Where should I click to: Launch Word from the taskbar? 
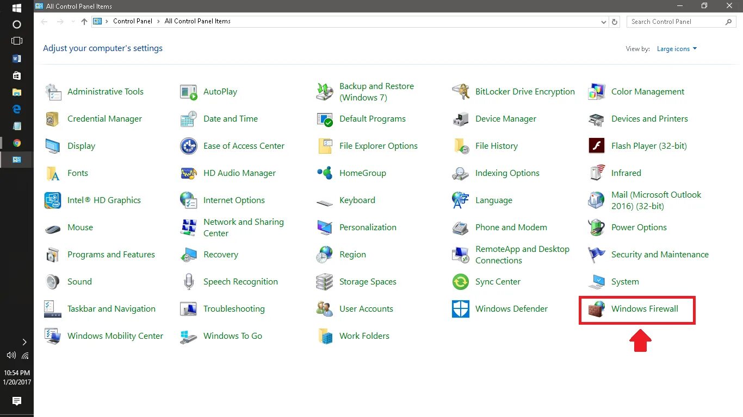click(x=16, y=58)
